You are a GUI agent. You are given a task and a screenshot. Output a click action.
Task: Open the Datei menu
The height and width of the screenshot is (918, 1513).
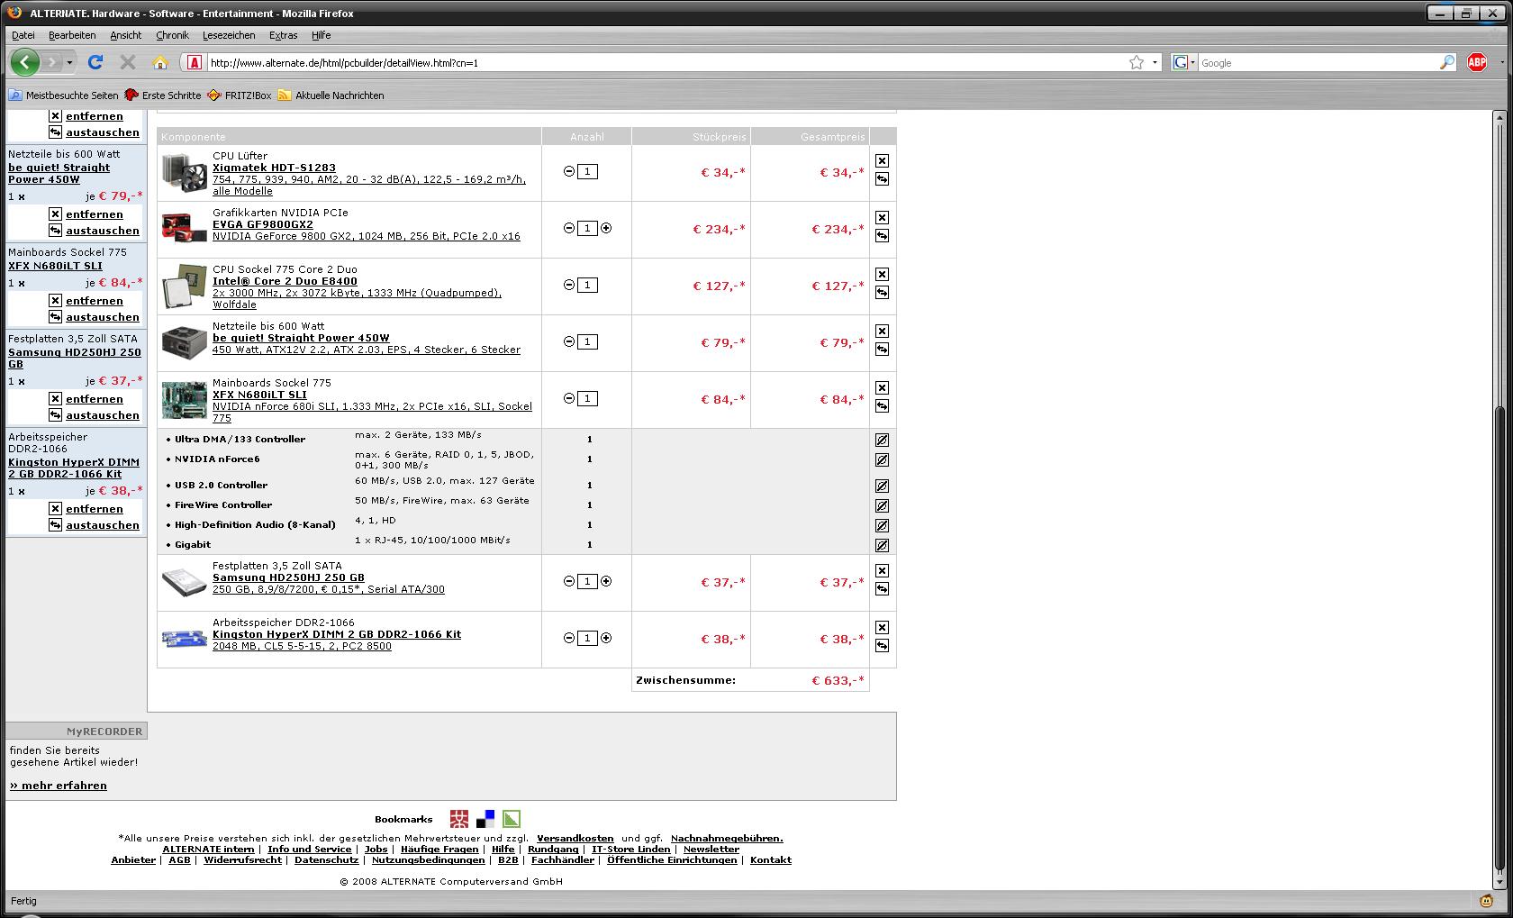pyautogui.click(x=23, y=35)
